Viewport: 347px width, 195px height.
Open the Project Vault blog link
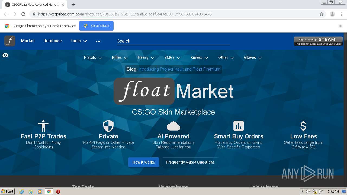coord(179,69)
